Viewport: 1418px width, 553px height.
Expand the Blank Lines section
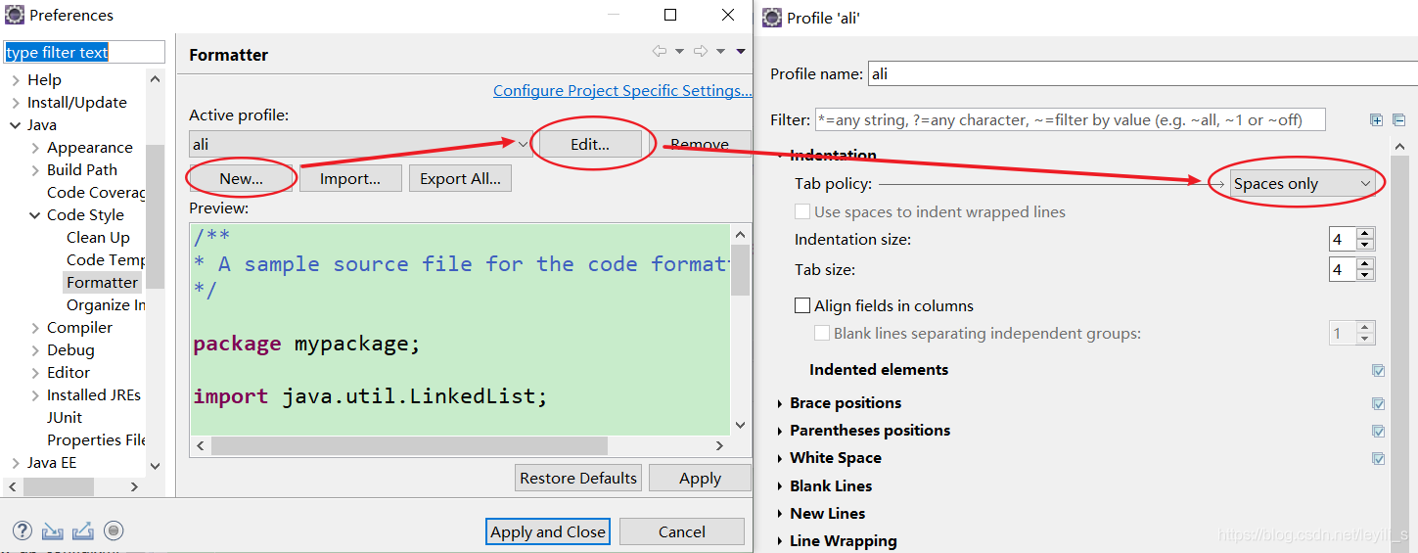[780, 486]
